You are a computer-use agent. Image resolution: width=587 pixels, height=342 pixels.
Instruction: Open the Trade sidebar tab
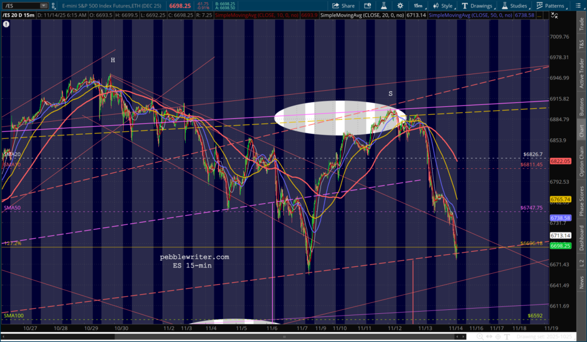point(581,24)
